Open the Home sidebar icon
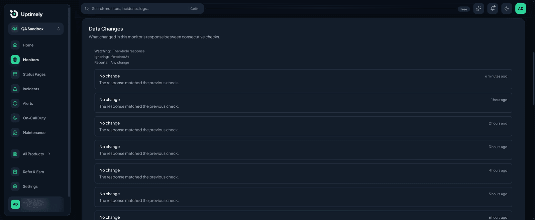 15,45
